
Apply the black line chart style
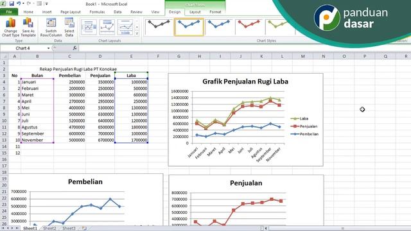click(159, 27)
